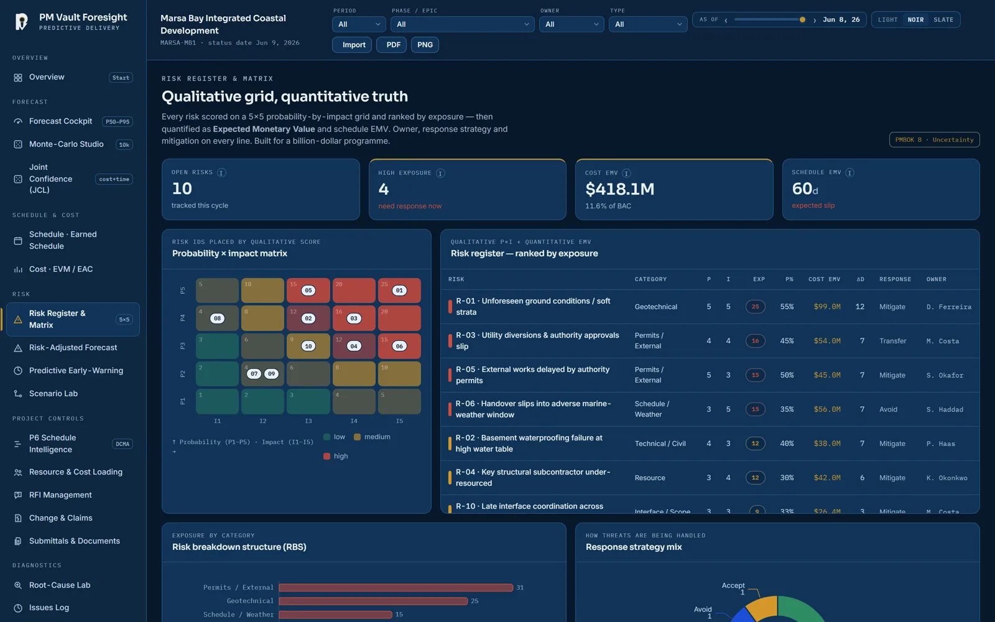This screenshot has height=622, width=995.
Task: Click the Joint Confidence (JCL) icon
Action: click(18, 179)
